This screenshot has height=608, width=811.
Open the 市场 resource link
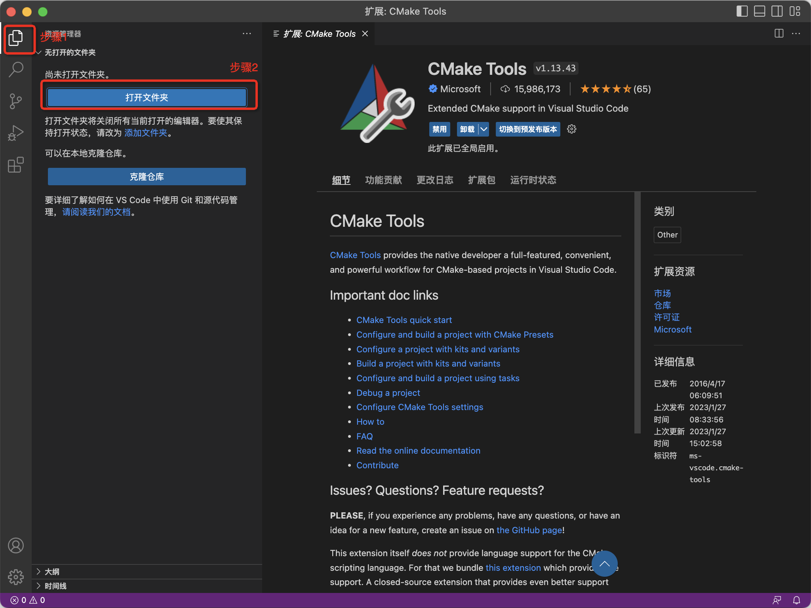662,293
